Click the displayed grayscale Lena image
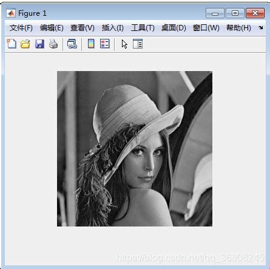Viewport: 270px width, 269px height. click(x=135, y=149)
